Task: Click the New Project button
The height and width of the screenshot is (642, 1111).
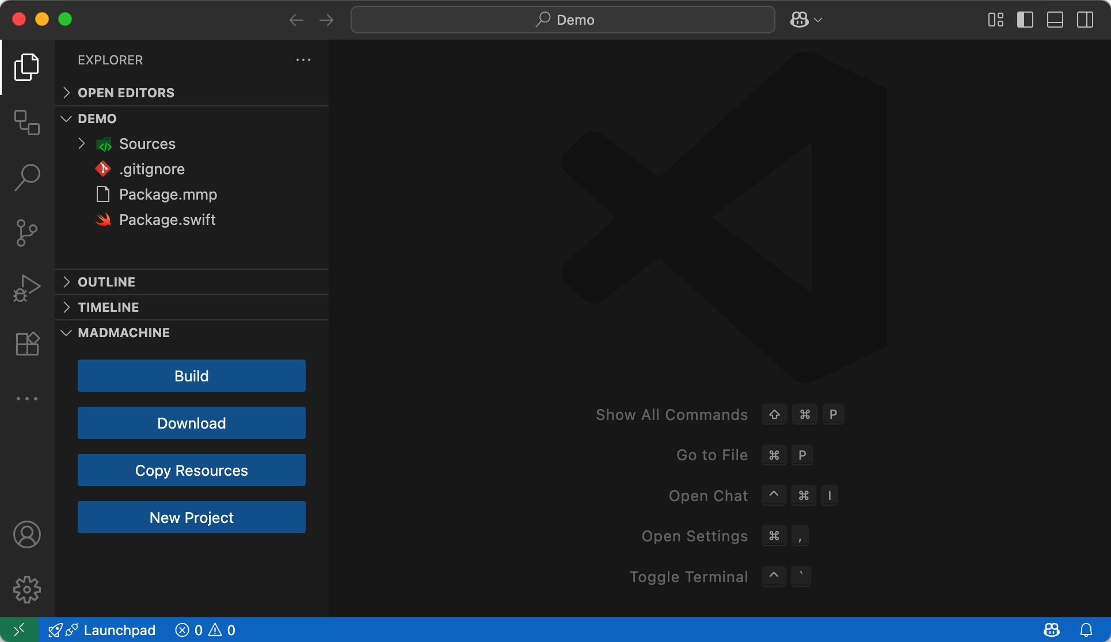Action: tap(192, 517)
